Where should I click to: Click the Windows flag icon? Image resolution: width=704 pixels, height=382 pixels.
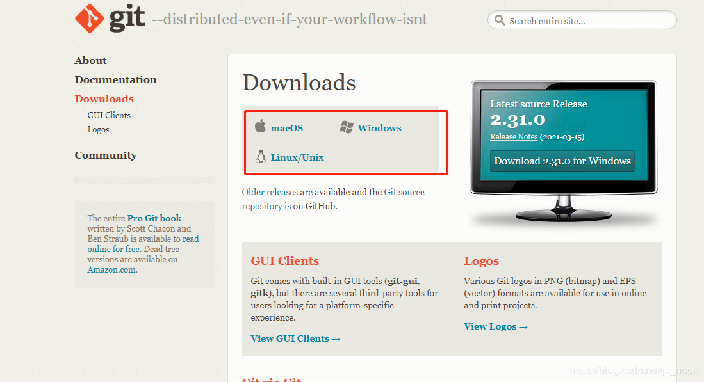click(x=346, y=127)
